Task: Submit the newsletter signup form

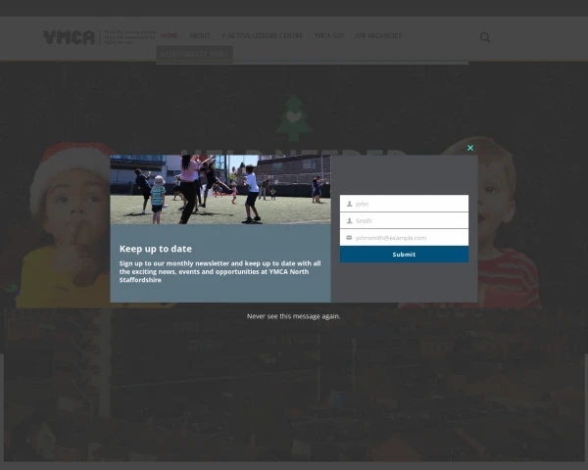Action: click(x=404, y=255)
